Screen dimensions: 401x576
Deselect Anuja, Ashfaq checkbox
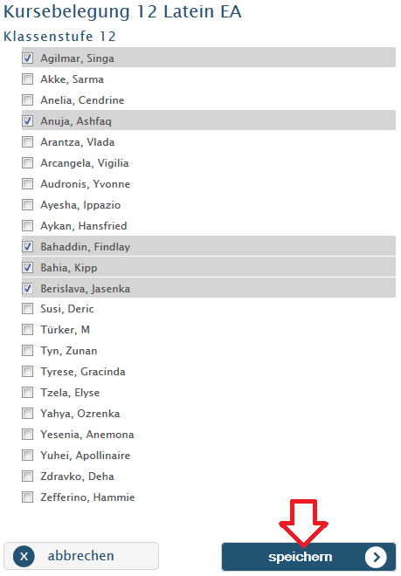[x=28, y=120]
